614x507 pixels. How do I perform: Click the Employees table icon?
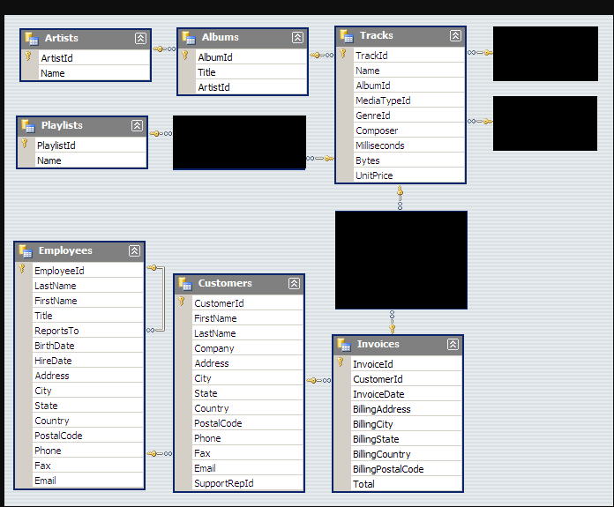26,251
